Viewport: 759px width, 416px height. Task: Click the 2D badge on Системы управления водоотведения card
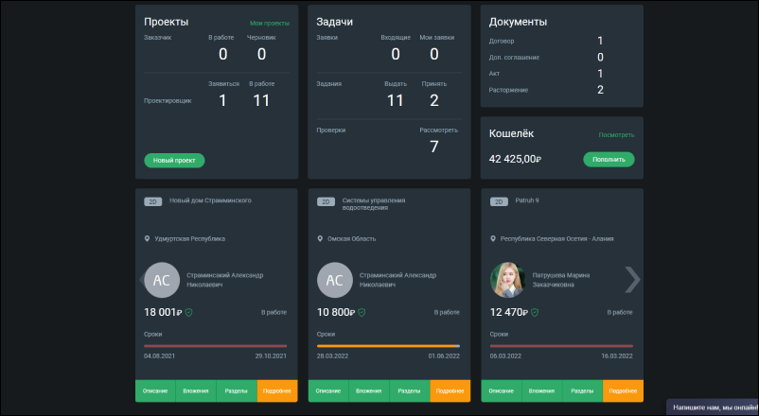click(326, 200)
